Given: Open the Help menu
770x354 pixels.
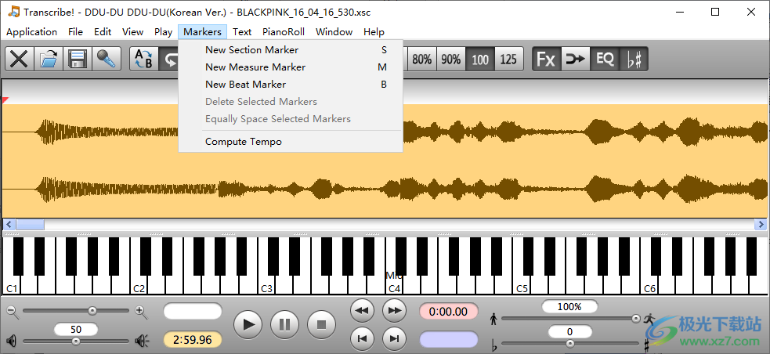Looking at the screenshot, I should (374, 32).
